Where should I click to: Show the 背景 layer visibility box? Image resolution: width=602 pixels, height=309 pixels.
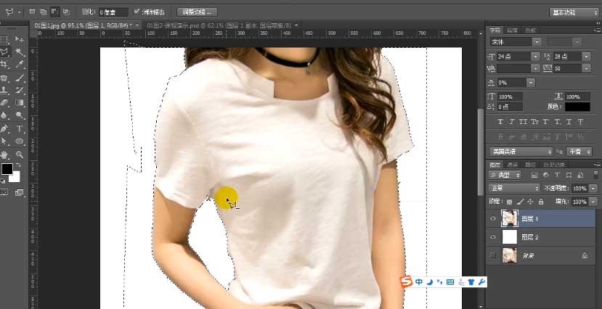tap(494, 255)
